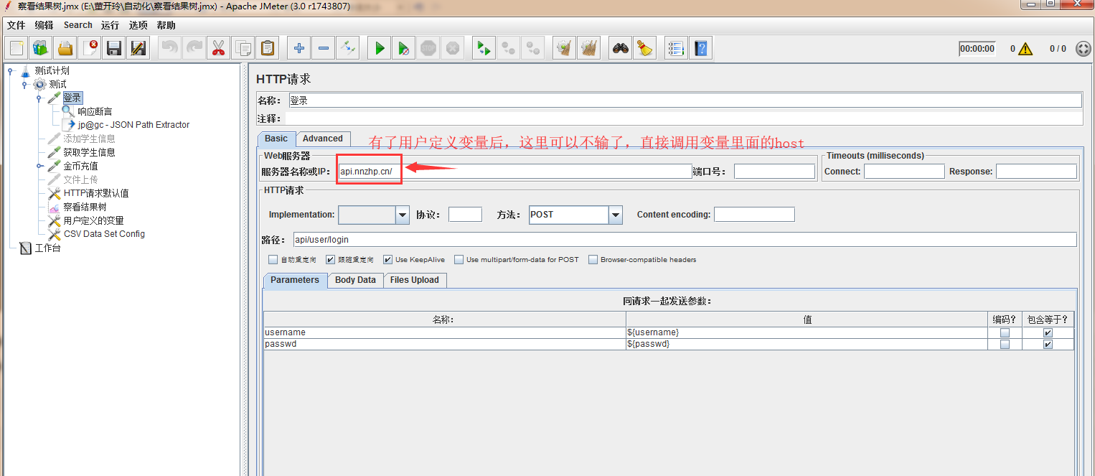Open the 选项 menu
1095x476 pixels.
click(x=138, y=25)
